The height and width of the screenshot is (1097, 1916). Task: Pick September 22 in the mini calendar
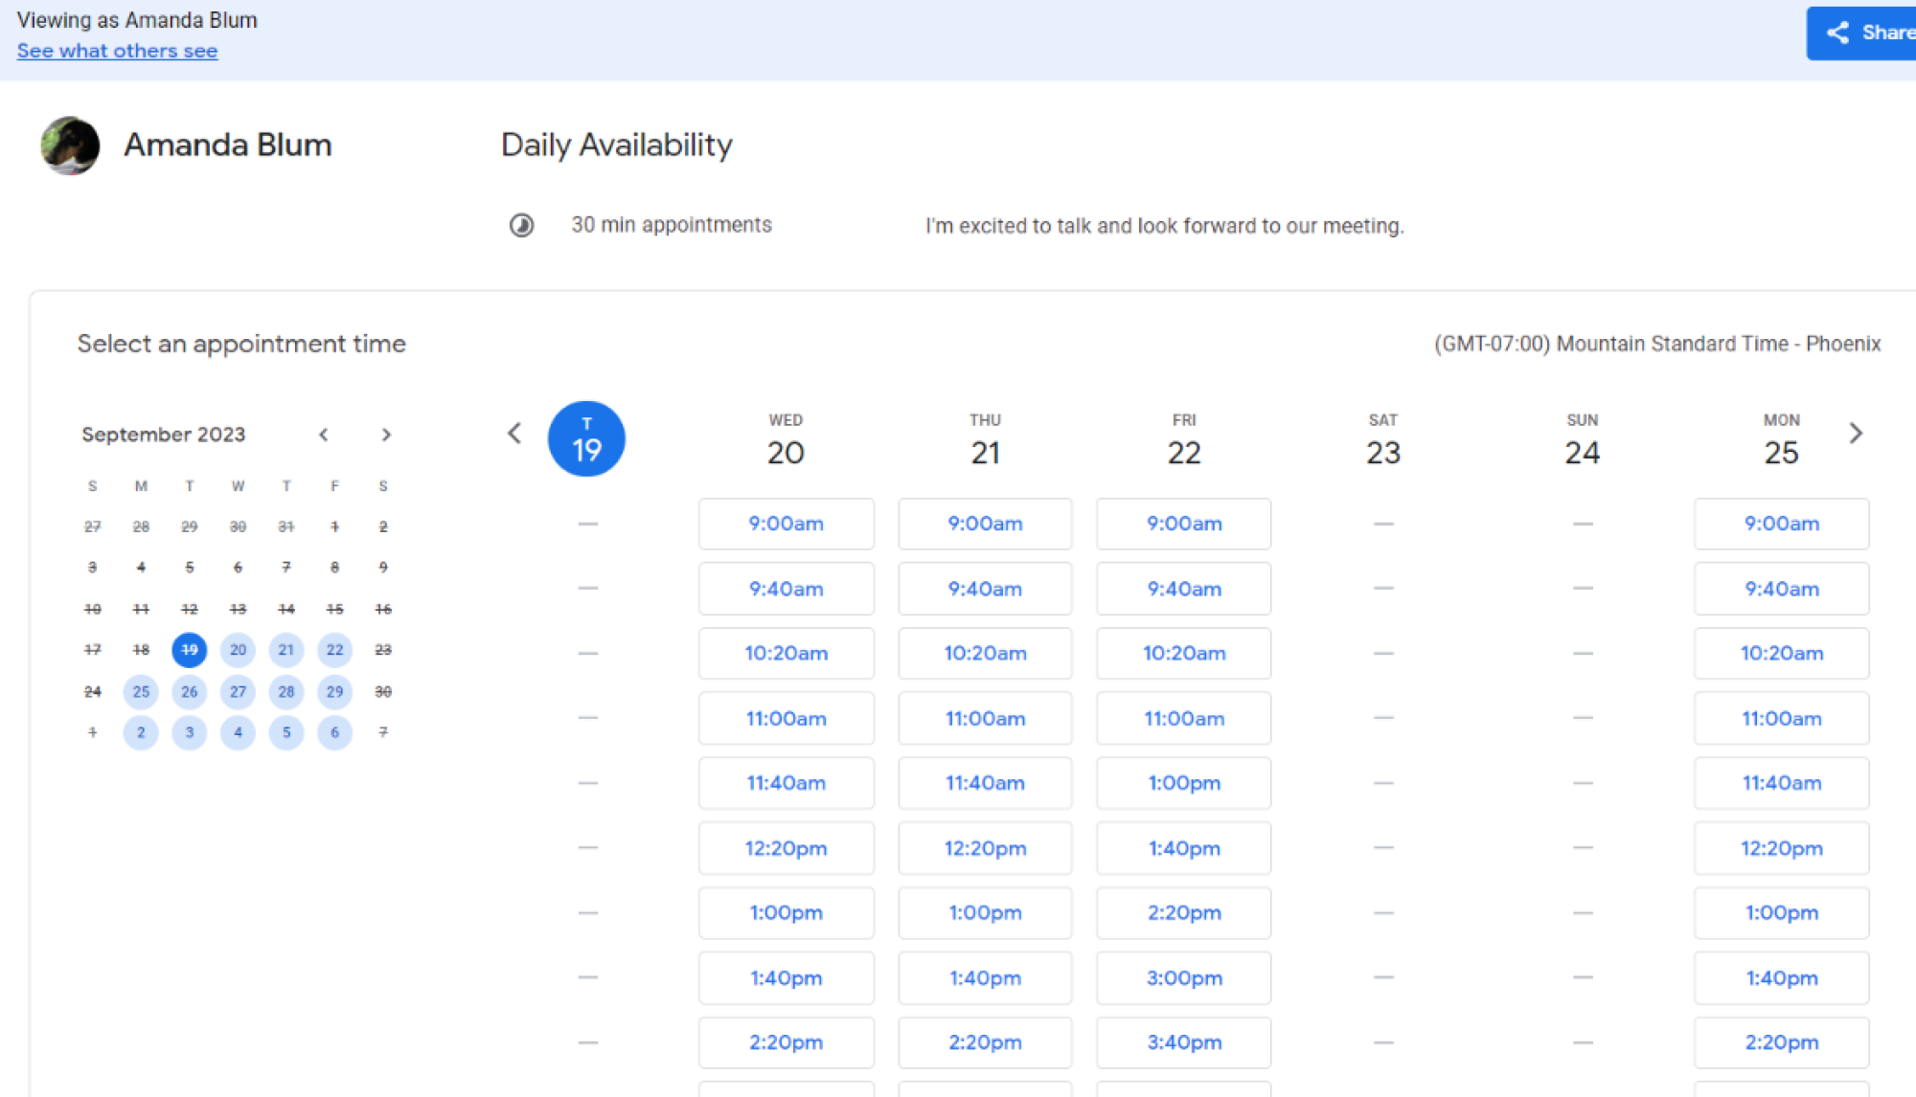[x=334, y=650]
